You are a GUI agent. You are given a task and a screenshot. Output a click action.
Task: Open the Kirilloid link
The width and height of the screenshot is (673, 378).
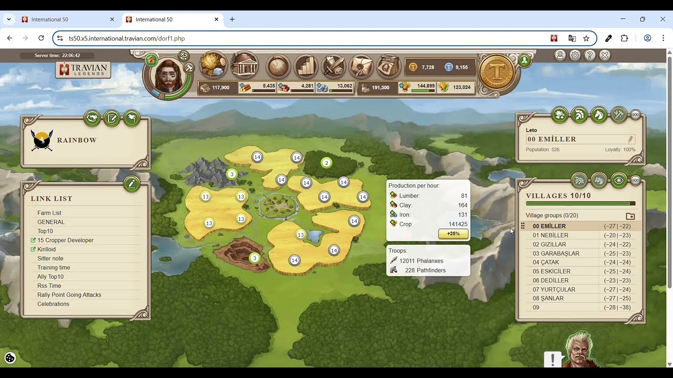pos(46,249)
